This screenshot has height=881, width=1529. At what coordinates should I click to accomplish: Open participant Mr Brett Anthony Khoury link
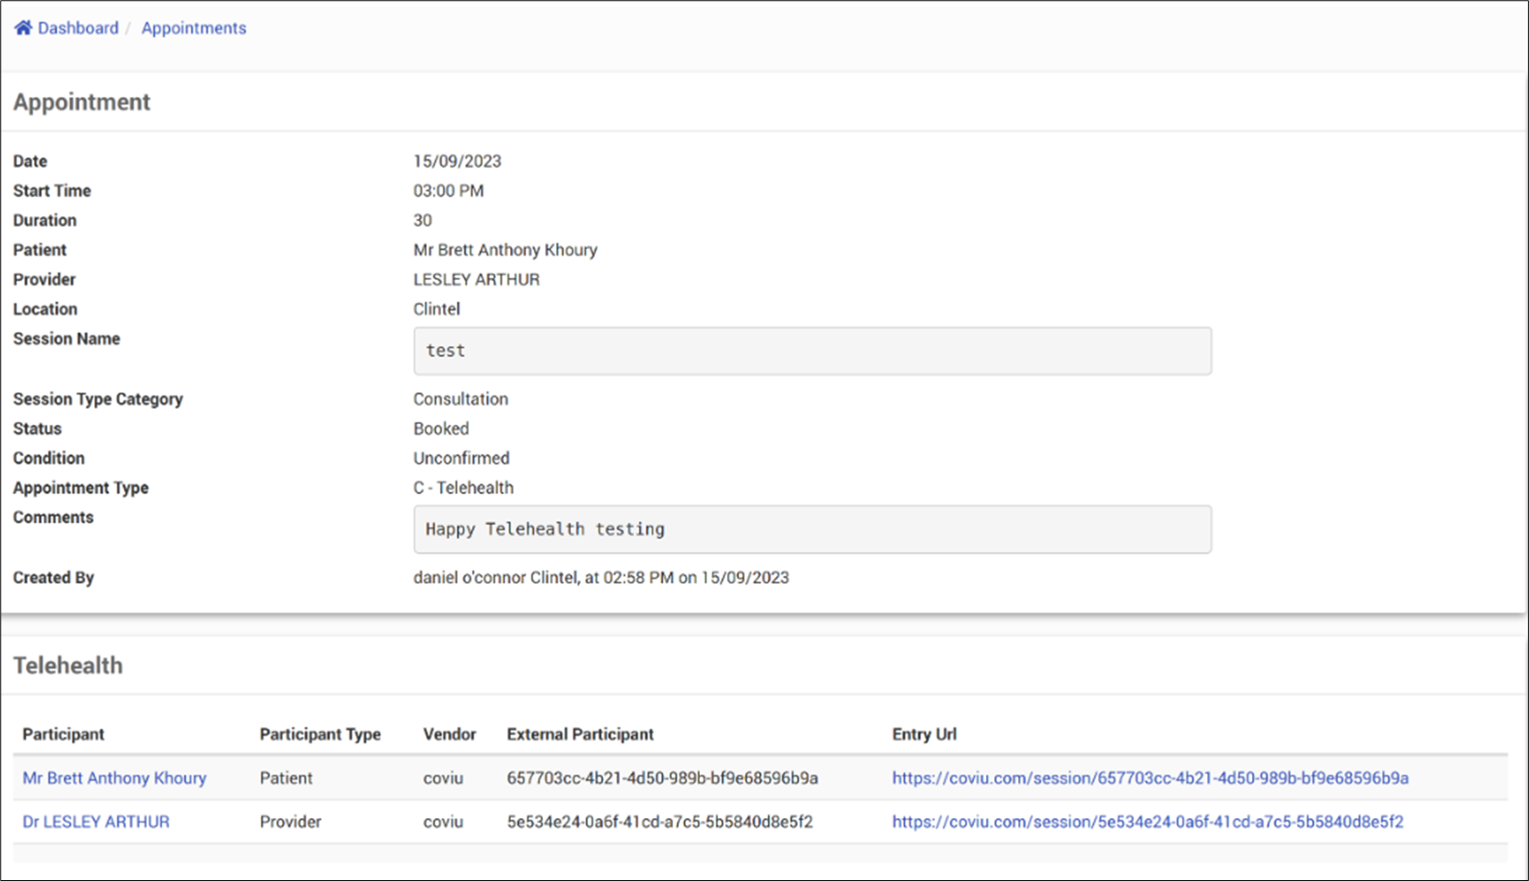115,778
